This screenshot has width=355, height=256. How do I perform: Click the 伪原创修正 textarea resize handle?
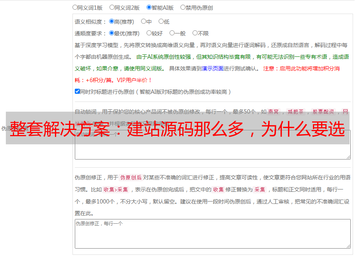(x=348, y=247)
